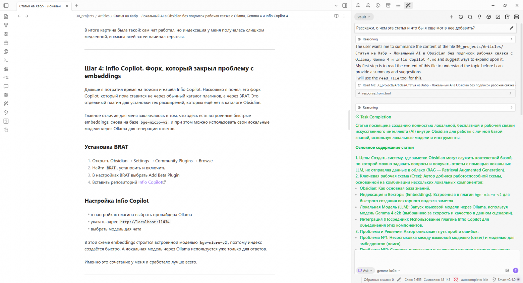Open the gemma4:e2b model dropdown
Image resolution: width=523 pixels, height=283 pixels.
pyautogui.click(x=389, y=271)
